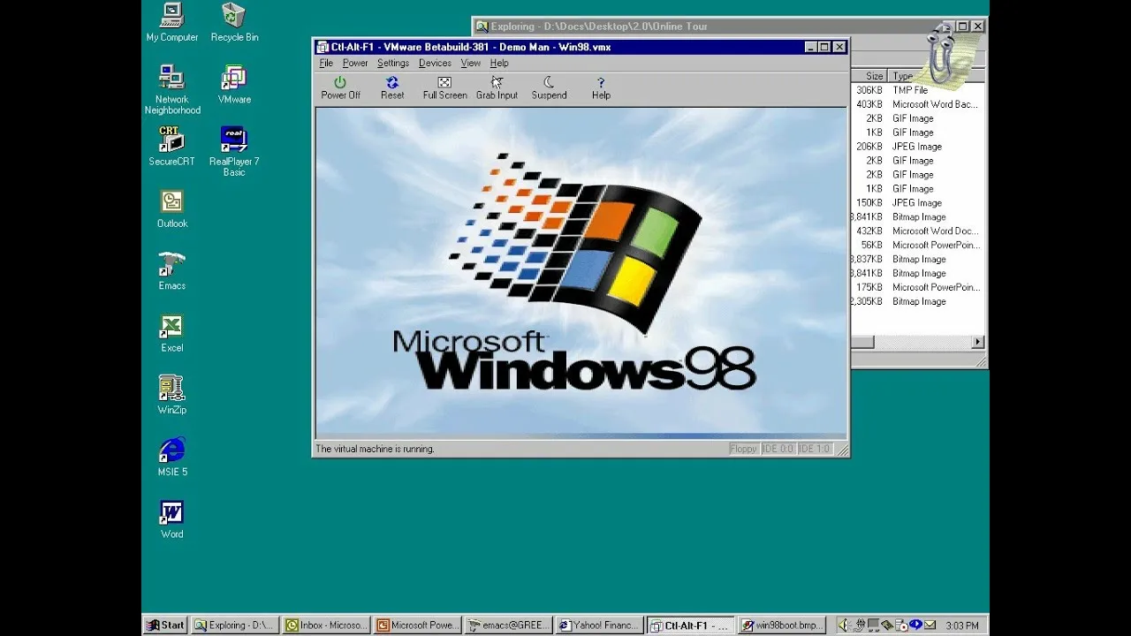Select the Emacs desktop shortcut
Viewport: 1131px width, 636px height.
[x=172, y=271]
